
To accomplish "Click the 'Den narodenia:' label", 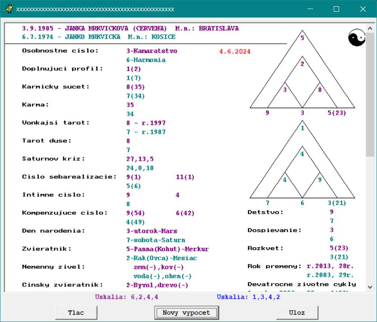I will coord(53,231).
